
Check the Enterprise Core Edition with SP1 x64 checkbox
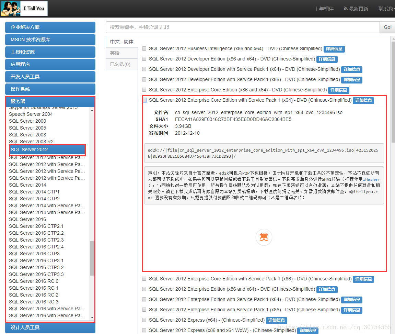click(x=144, y=100)
